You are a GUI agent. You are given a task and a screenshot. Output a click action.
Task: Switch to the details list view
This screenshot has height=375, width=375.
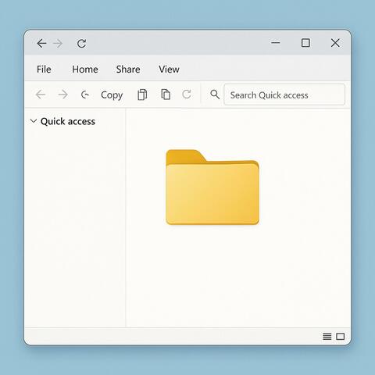pos(327,337)
